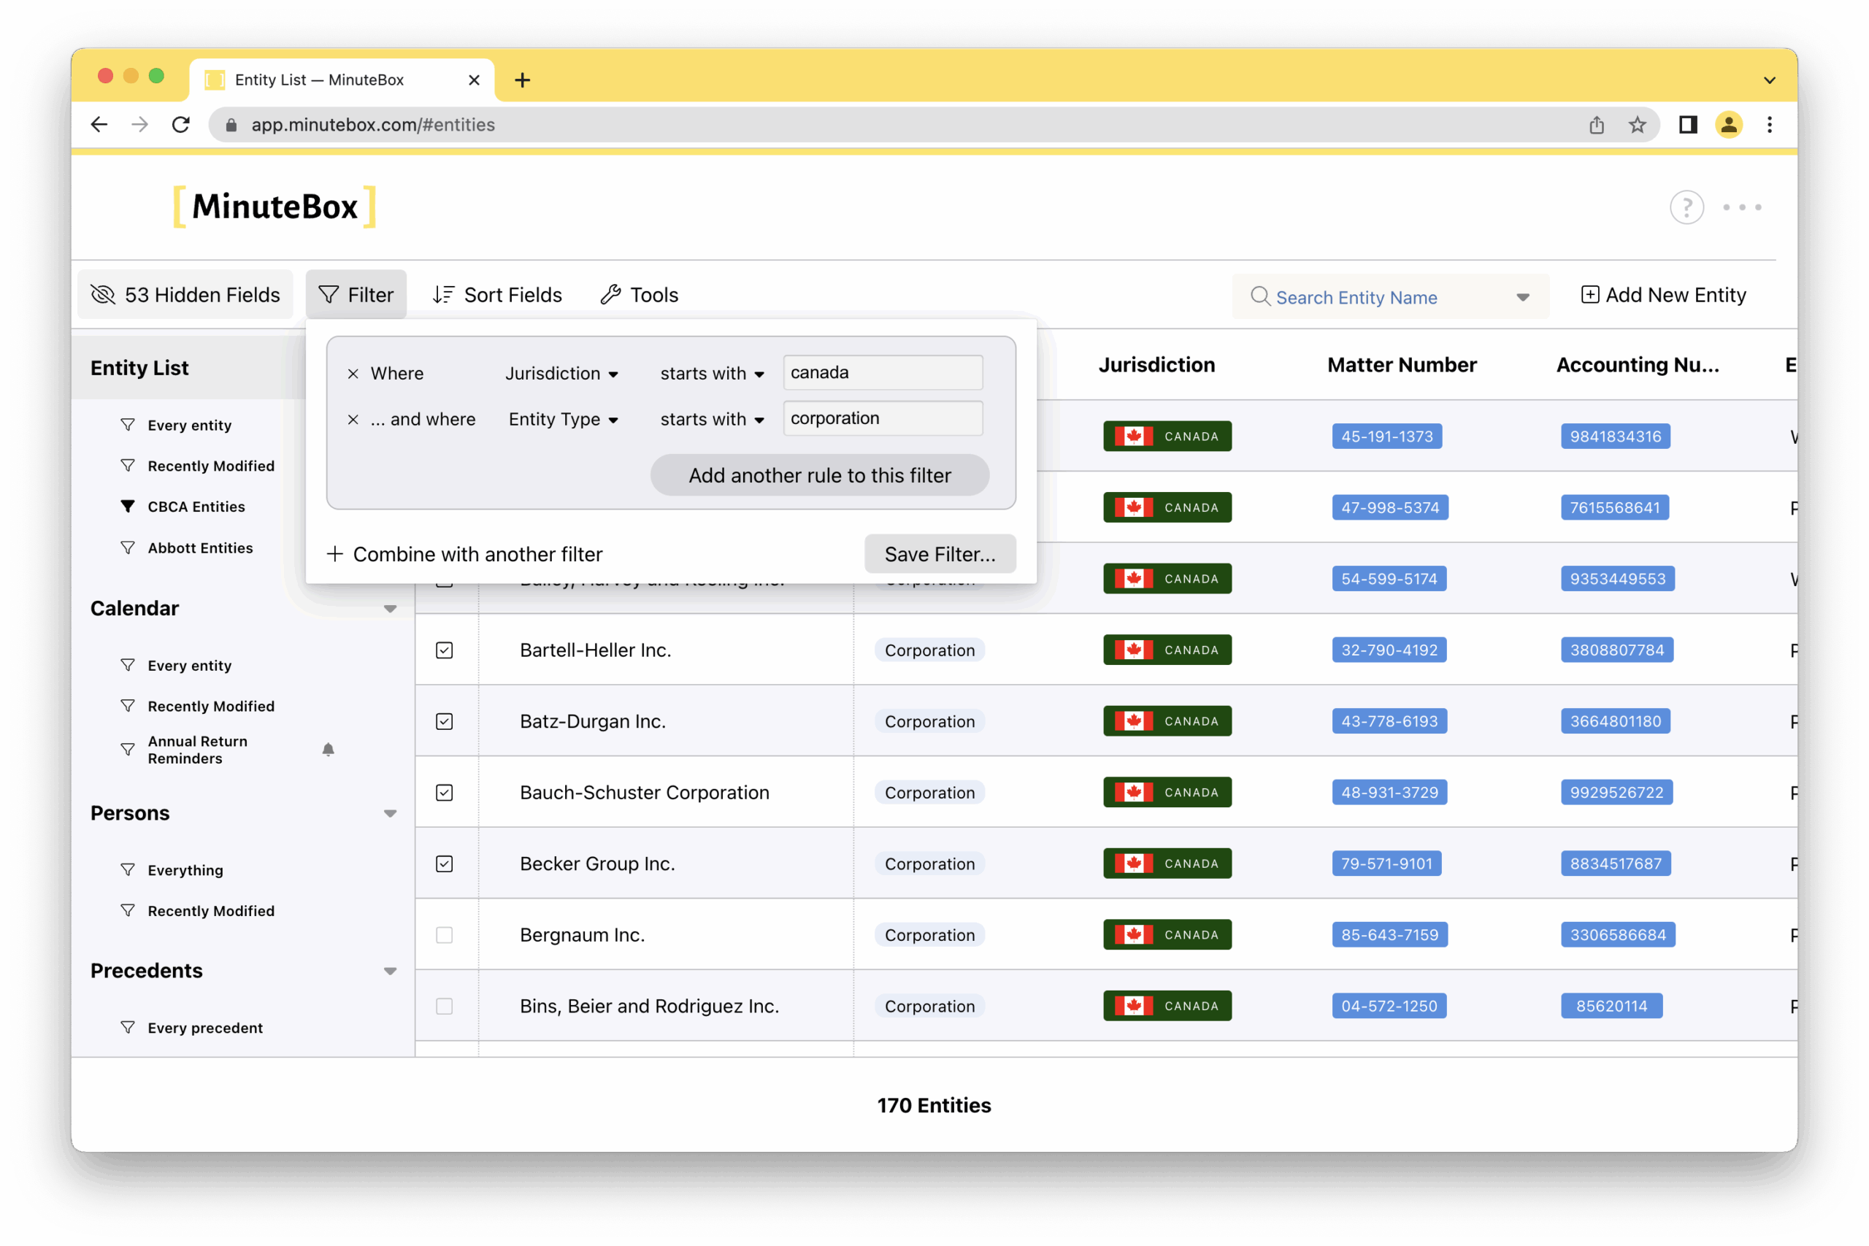Click the Save Filter button
This screenshot has height=1246, width=1869.
pyautogui.click(x=940, y=554)
